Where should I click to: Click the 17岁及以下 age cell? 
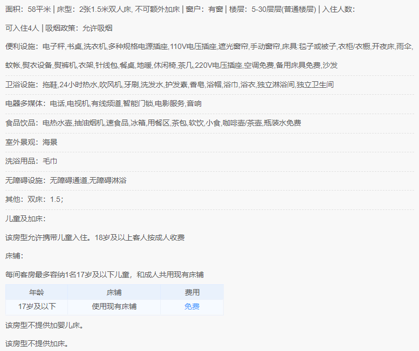[37, 306]
